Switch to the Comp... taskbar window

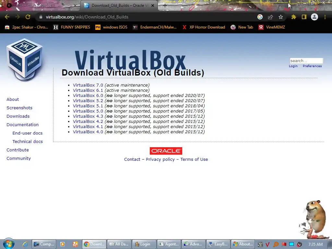[44, 244]
